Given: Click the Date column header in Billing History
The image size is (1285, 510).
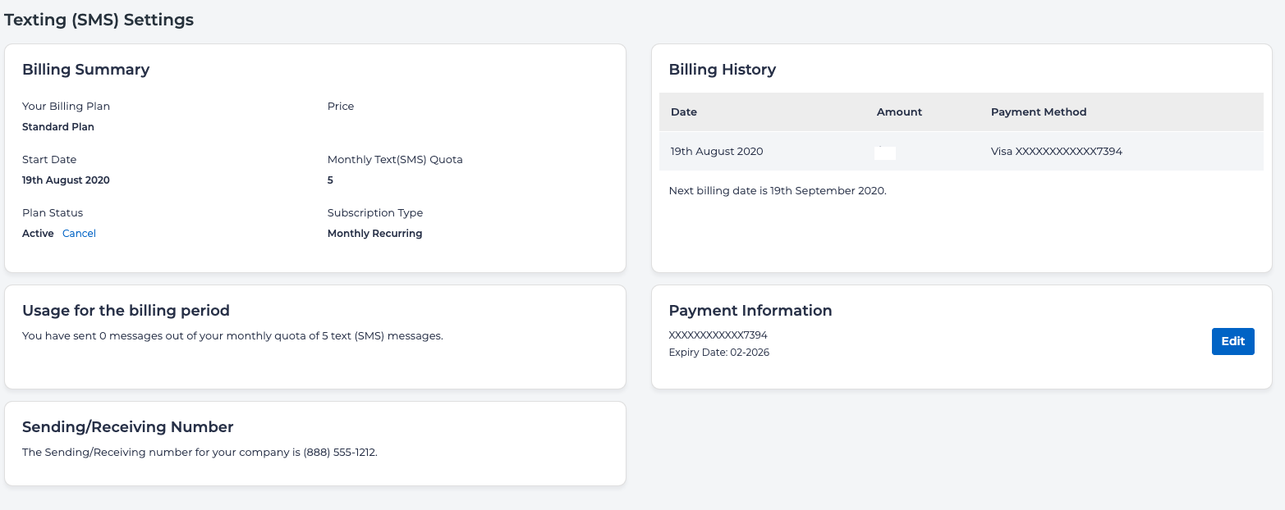Looking at the screenshot, I should 684,112.
